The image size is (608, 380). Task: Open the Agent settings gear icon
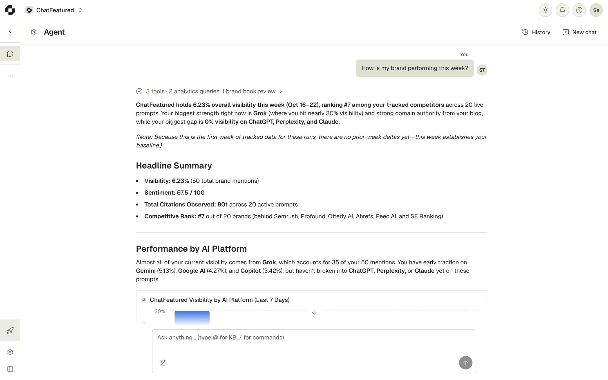pos(34,32)
